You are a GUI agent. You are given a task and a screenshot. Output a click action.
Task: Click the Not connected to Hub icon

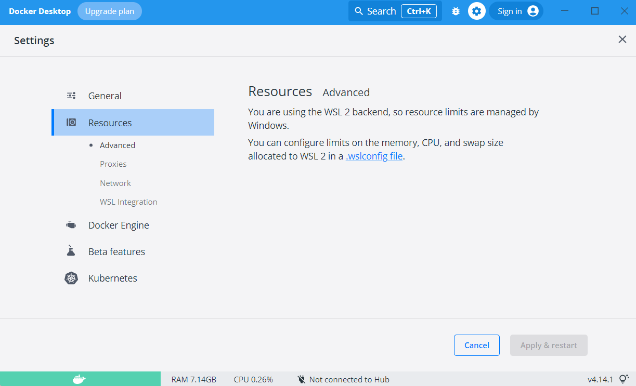[x=302, y=379]
